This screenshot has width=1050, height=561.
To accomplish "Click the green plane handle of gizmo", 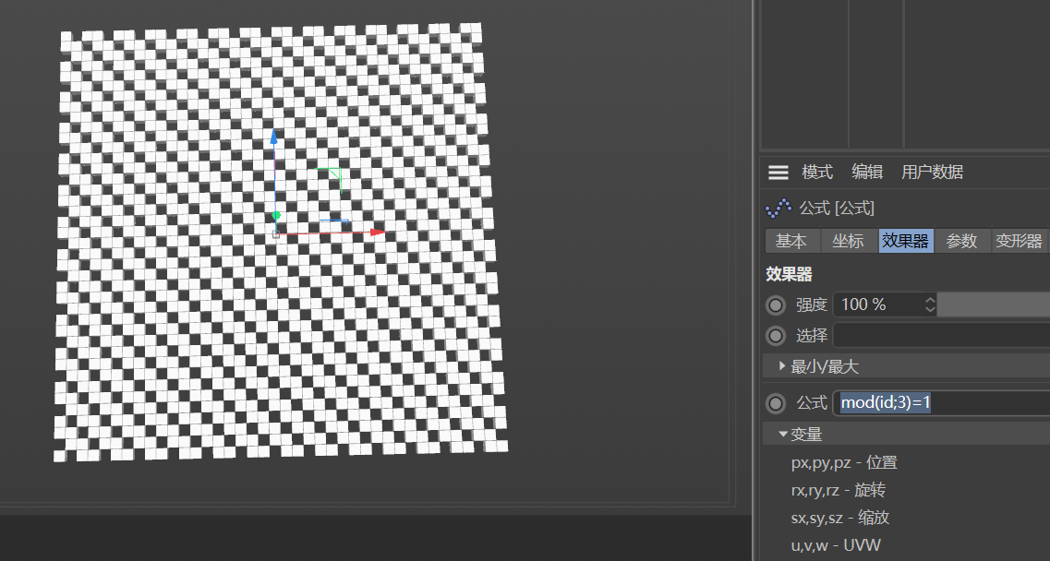I will click(x=332, y=177).
